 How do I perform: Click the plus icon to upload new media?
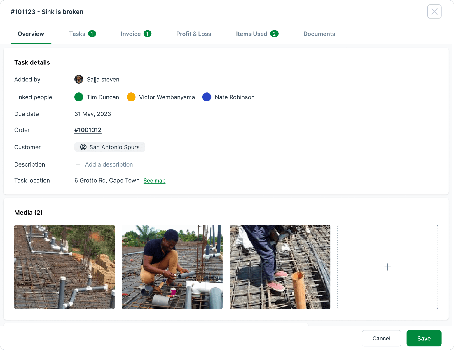pyautogui.click(x=387, y=267)
